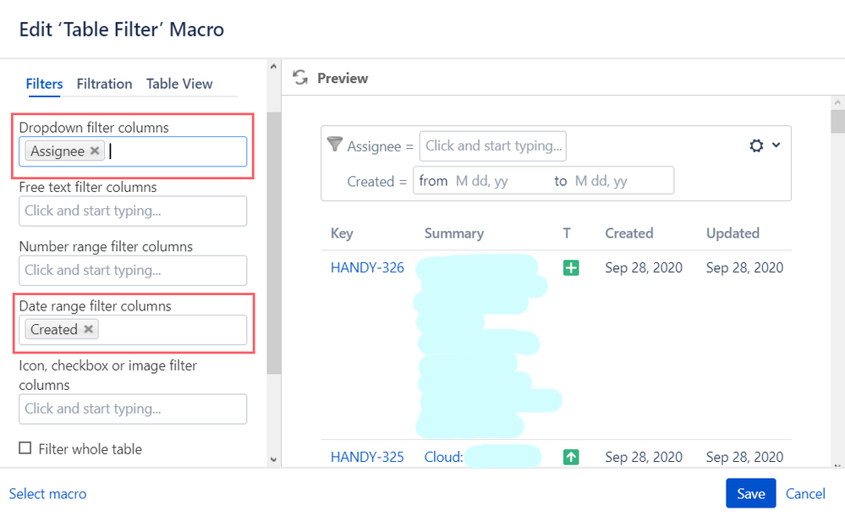Open the Assignee value field in Preview
The image size is (845, 516).
click(x=493, y=145)
